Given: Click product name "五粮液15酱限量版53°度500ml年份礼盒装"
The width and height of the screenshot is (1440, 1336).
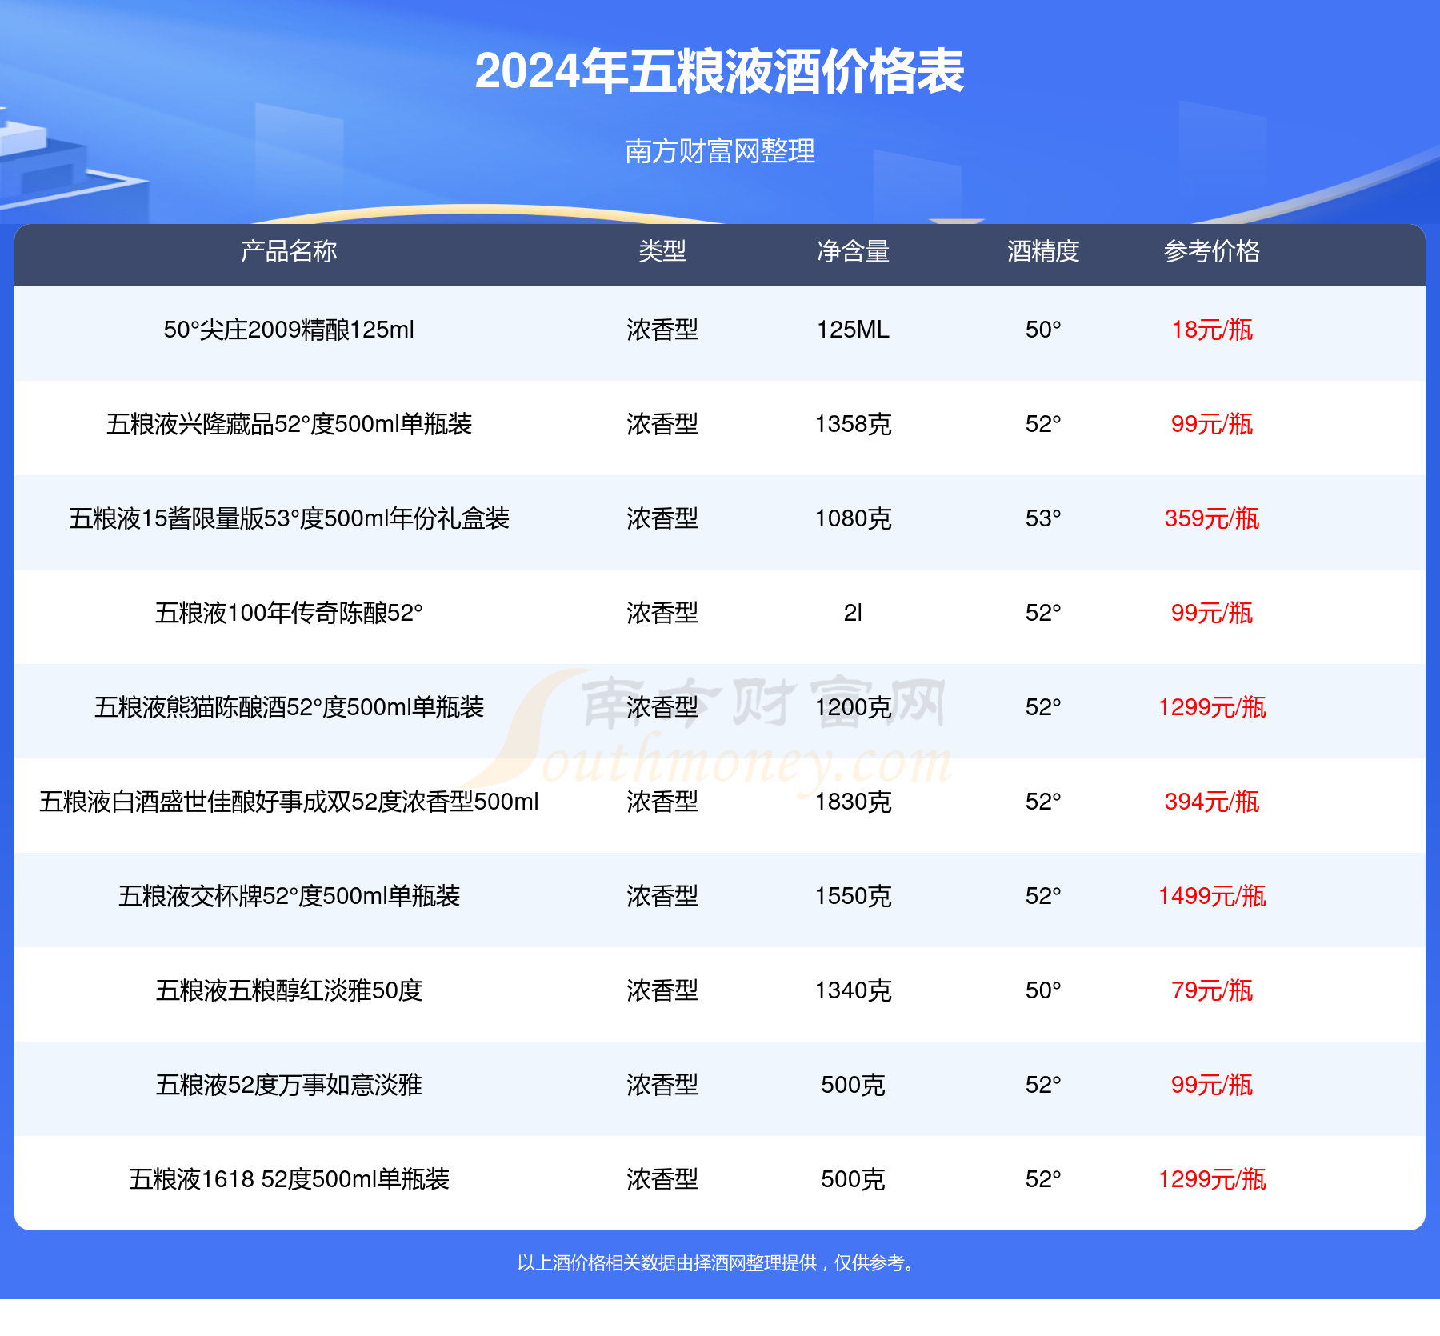Looking at the screenshot, I should (289, 518).
